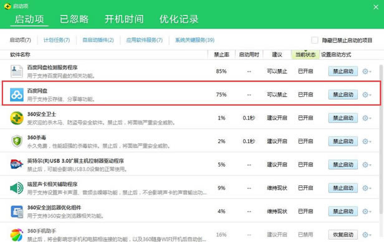Open gear settings for 360杀毒 row
This screenshot has height=242, width=384.
pyautogui.click(x=367, y=141)
